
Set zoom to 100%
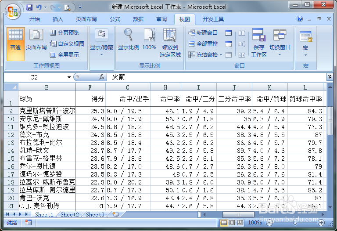point(149,40)
